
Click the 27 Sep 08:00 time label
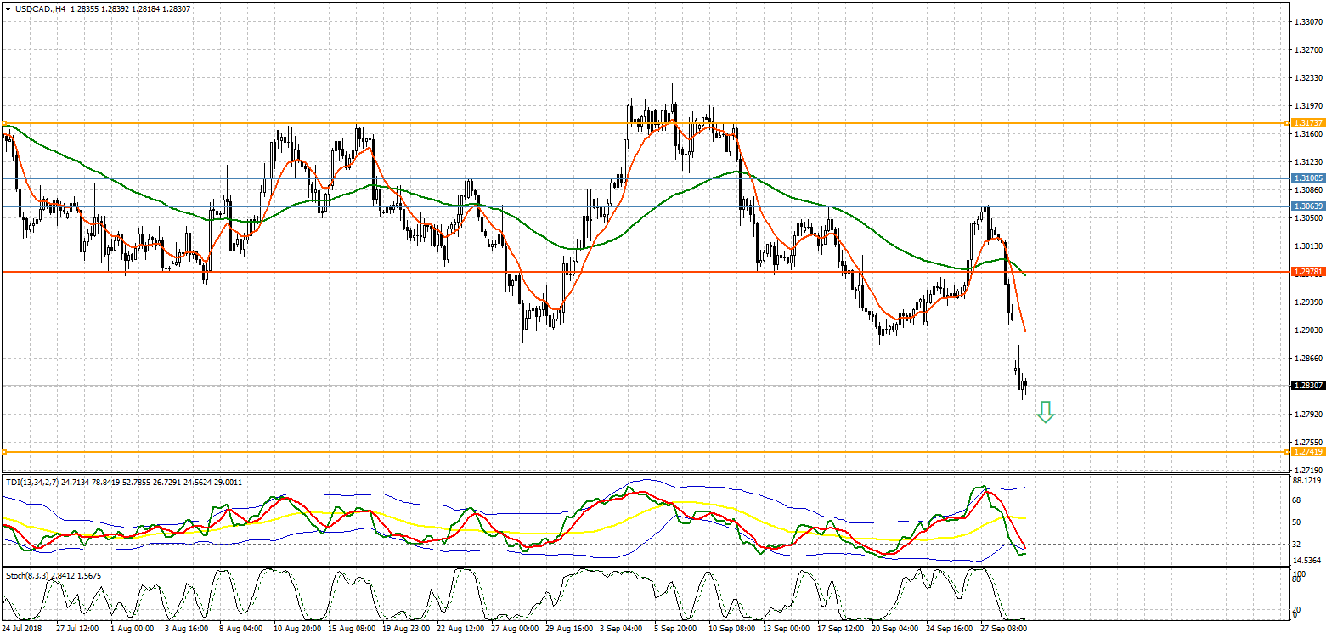pyautogui.click(x=1002, y=630)
